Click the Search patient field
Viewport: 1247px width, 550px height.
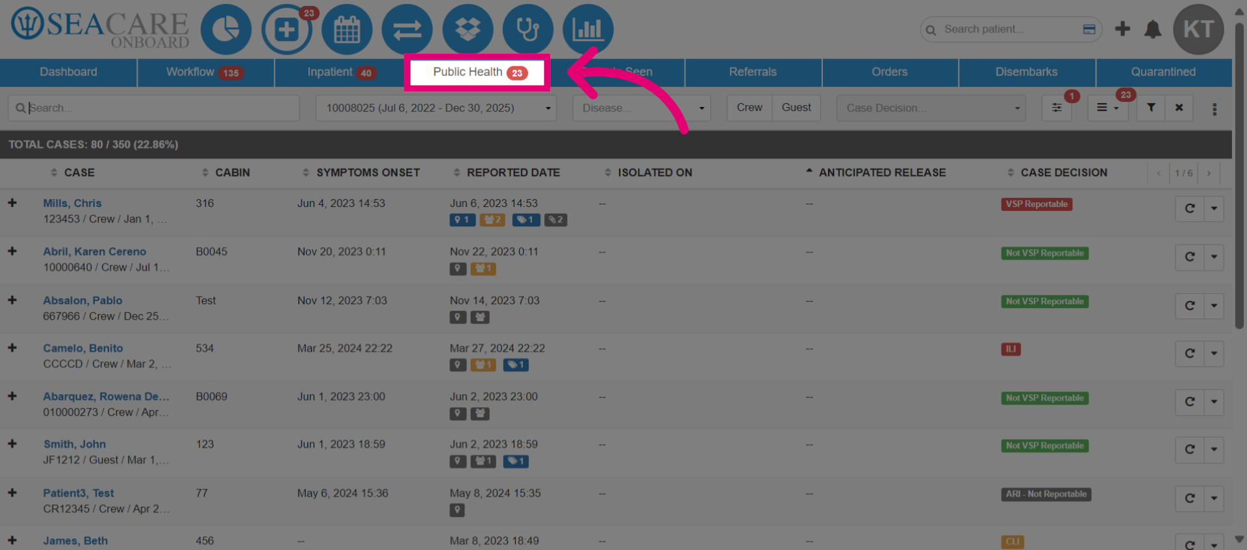pos(1011,29)
